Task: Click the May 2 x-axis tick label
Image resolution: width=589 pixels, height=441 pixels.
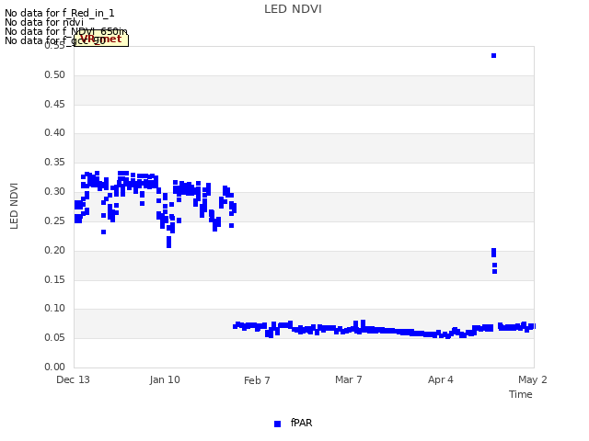Action: 532,379
